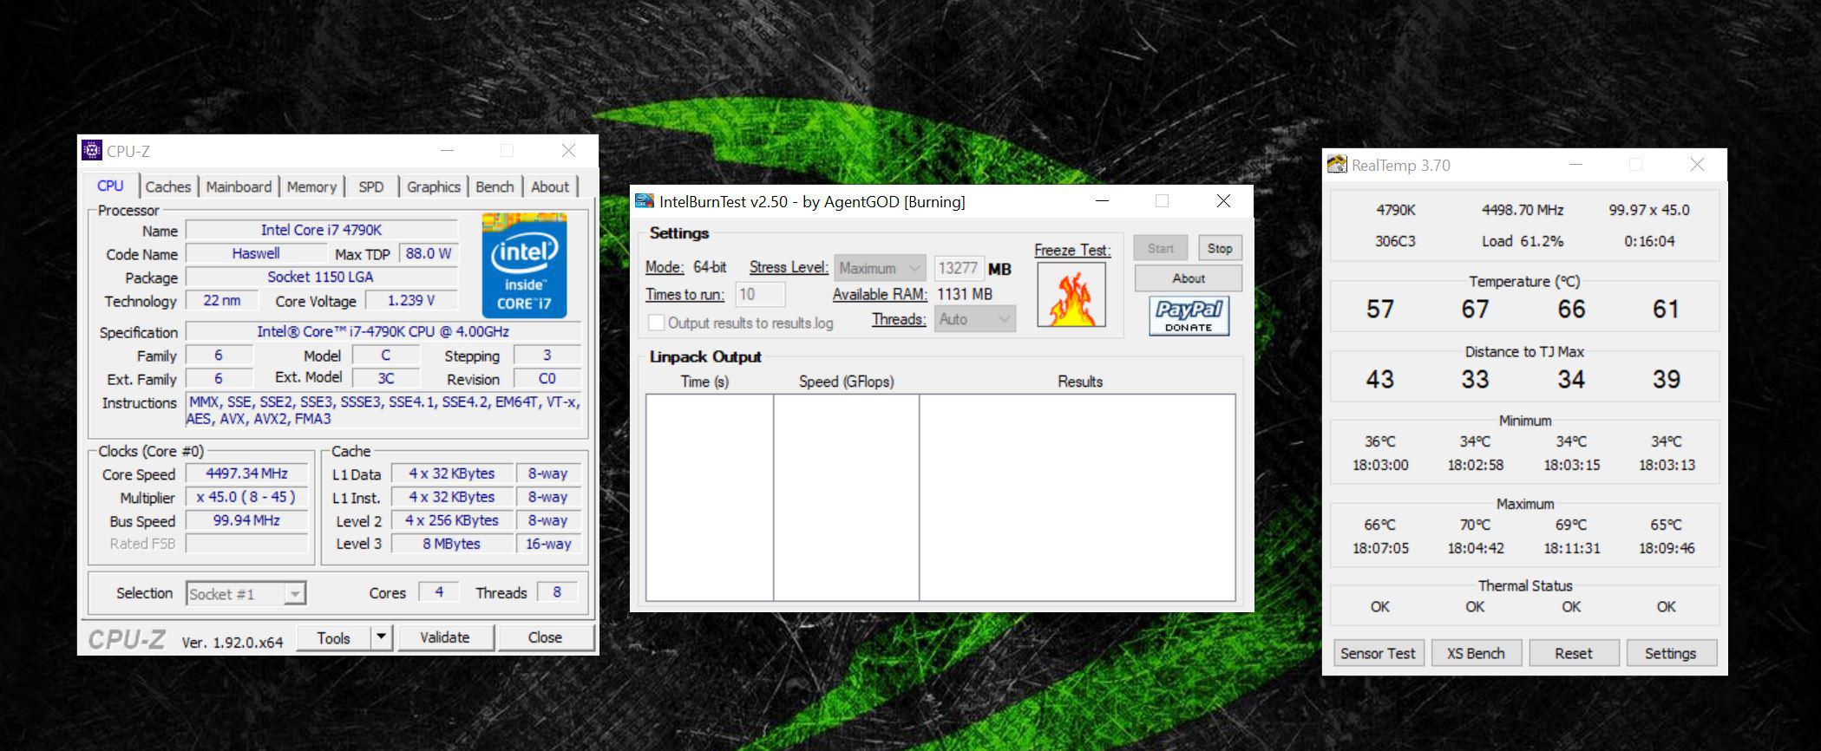
Task: Open the Tools dropdown arrow in CPU-Z
Action: coord(381,637)
